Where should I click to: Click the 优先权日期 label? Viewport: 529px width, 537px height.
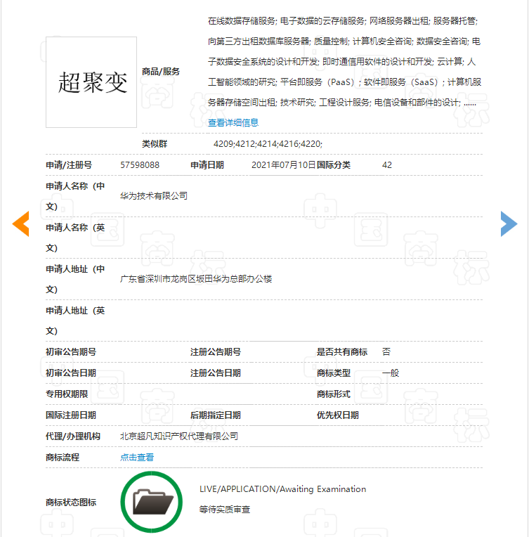(x=338, y=415)
